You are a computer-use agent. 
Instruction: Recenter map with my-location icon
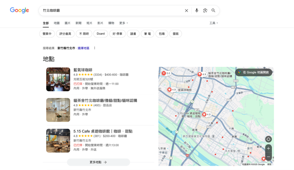(268, 139)
